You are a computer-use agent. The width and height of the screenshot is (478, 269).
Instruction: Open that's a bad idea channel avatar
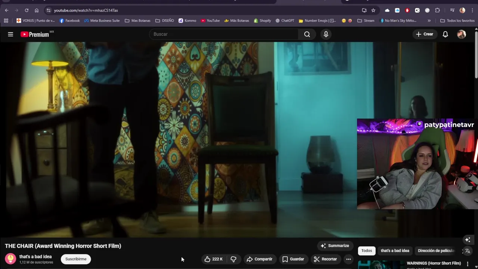10,259
